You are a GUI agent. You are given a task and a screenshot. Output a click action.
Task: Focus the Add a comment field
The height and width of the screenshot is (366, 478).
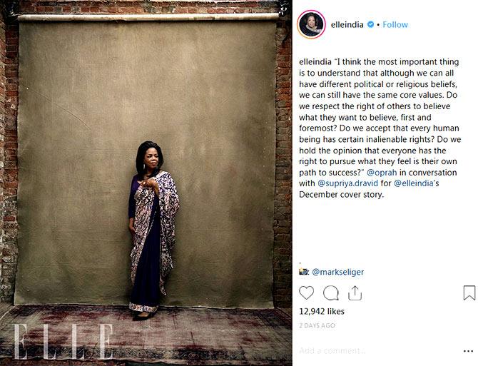[x=378, y=351]
